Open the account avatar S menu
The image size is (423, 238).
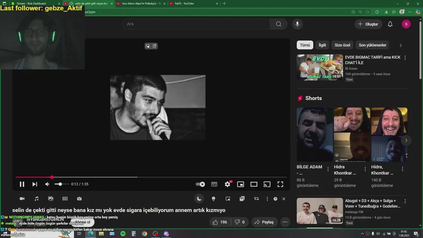(x=406, y=24)
